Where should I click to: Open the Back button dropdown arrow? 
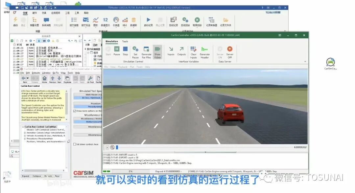27,77
